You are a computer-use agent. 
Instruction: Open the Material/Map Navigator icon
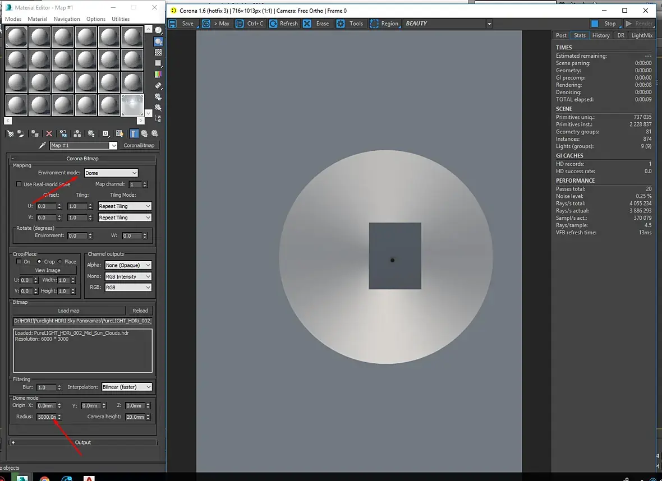click(158, 118)
